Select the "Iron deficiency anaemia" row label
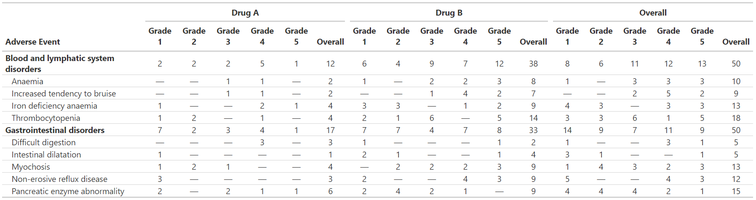 pos(54,106)
